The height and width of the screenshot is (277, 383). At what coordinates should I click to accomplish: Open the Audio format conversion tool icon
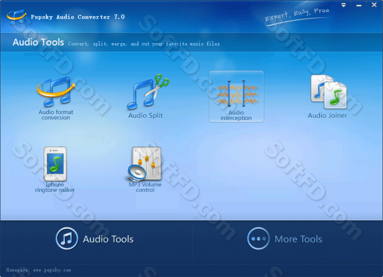[56, 92]
